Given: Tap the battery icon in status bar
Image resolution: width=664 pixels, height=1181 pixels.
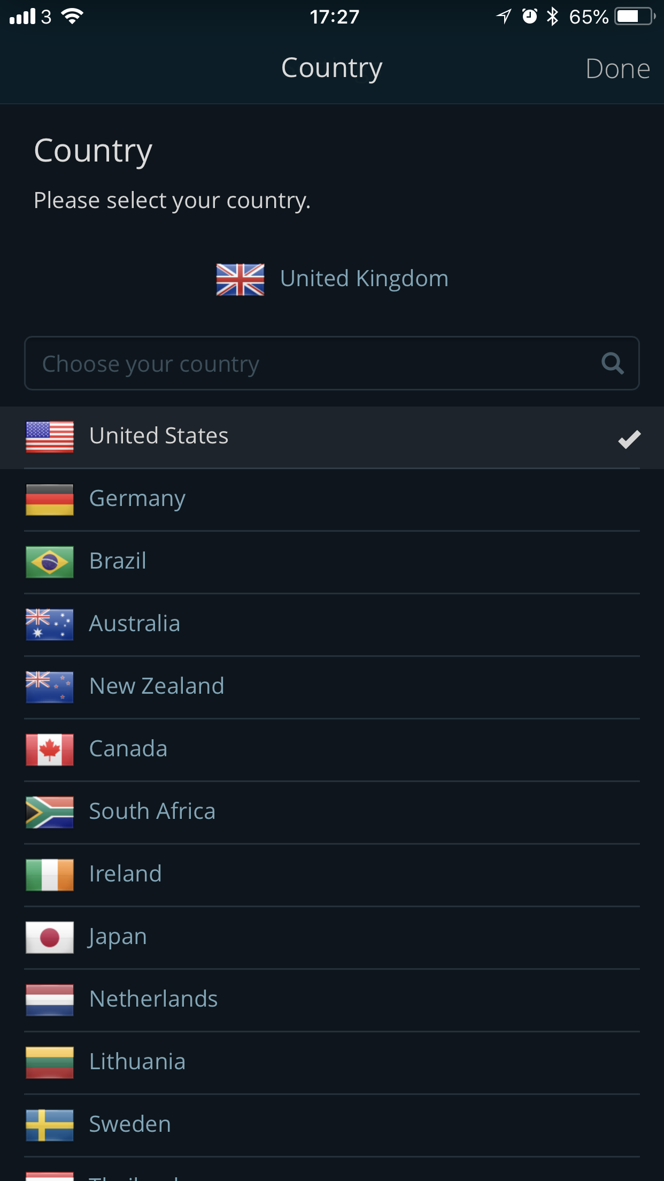Looking at the screenshot, I should pos(635,17).
